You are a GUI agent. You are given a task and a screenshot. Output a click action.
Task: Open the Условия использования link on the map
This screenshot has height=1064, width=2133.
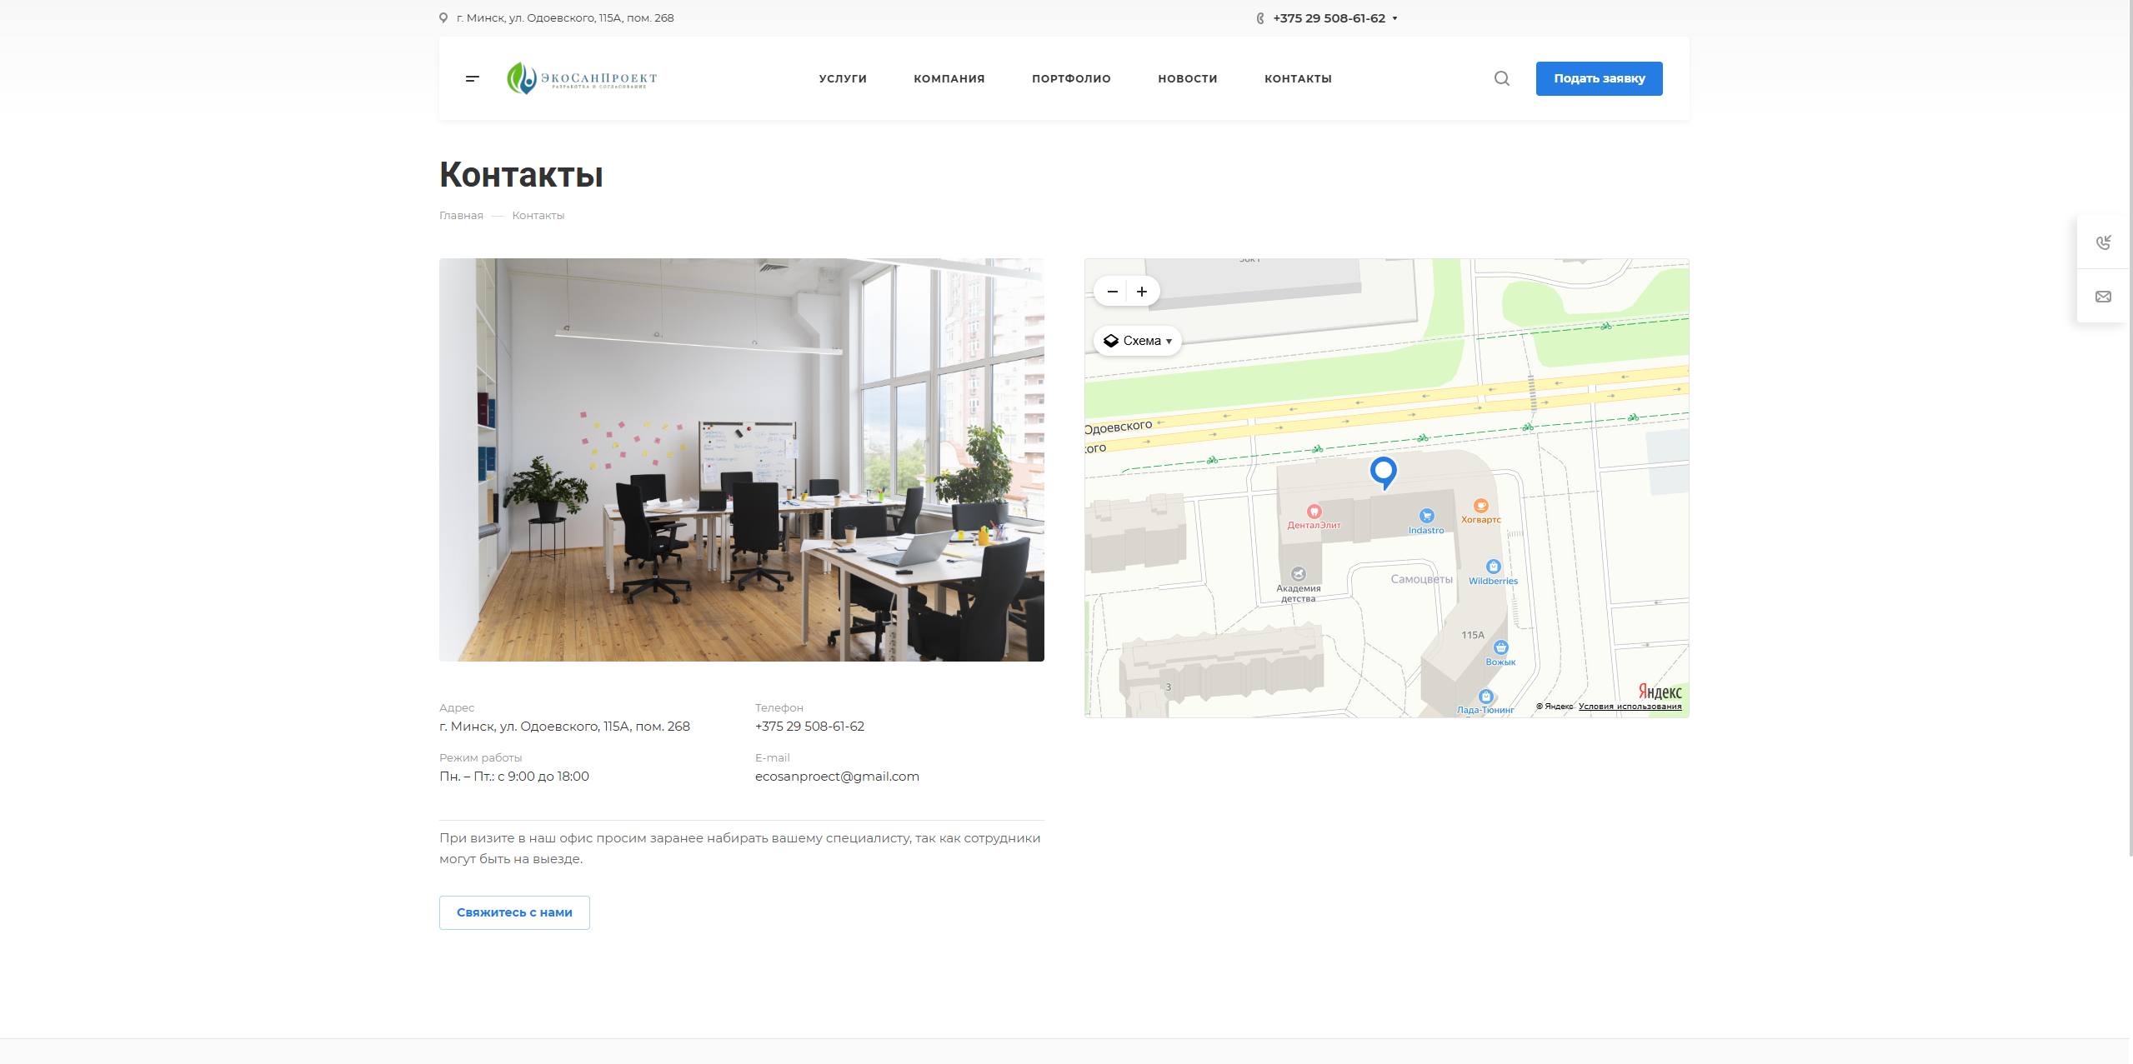click(x=1629, y=706)
